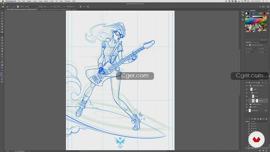Open the Layer menu
Viewport: 270px width, 152px height.
(x=35, y=1)
